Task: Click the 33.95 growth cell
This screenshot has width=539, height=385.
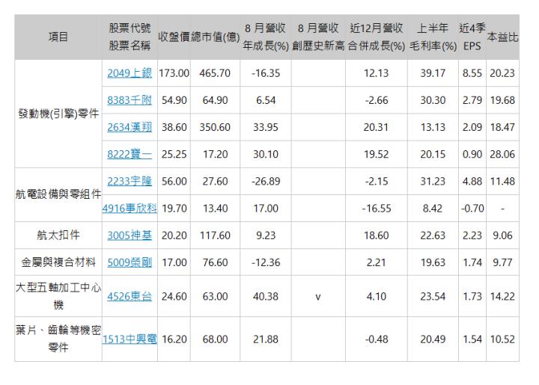Action: tap(266, 127)
